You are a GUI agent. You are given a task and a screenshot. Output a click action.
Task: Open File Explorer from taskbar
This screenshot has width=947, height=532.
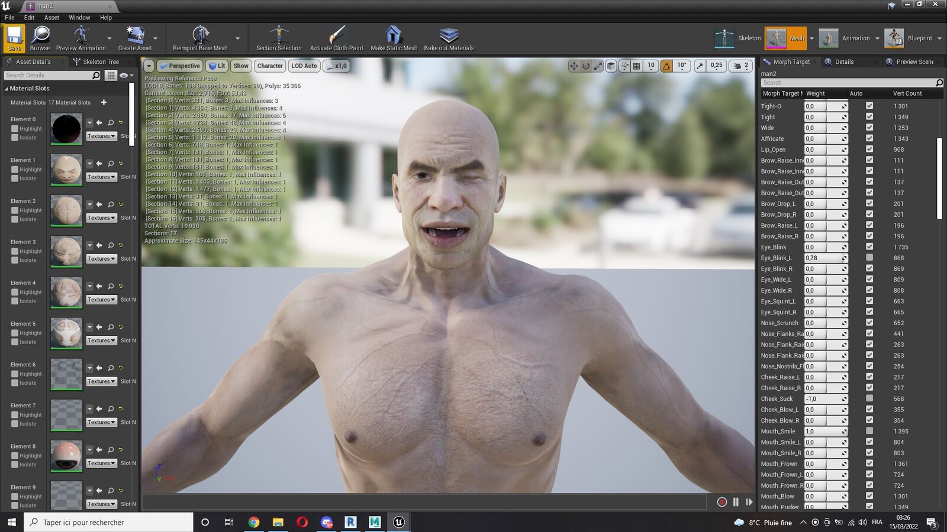(x=278, y=522)
